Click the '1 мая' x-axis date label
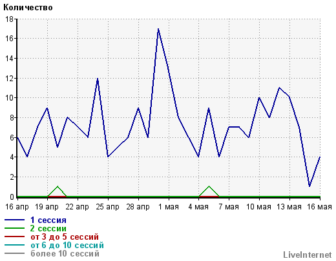The width and height of the screenshot is (336, 261). pyautogui.click(x=169, y=207)
